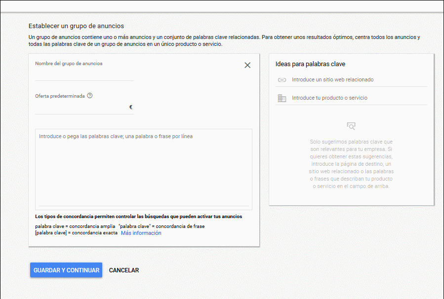Click the ad group description paragraph

click(224, 41)
